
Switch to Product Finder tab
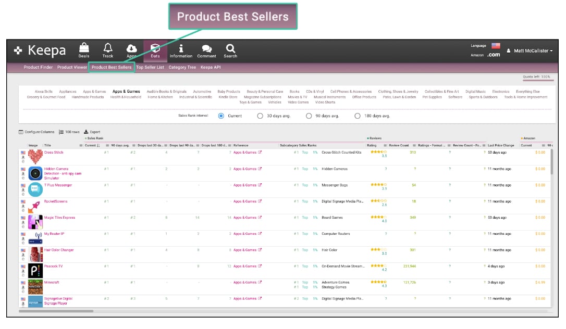pyautogui.click(x=38, y=67)
